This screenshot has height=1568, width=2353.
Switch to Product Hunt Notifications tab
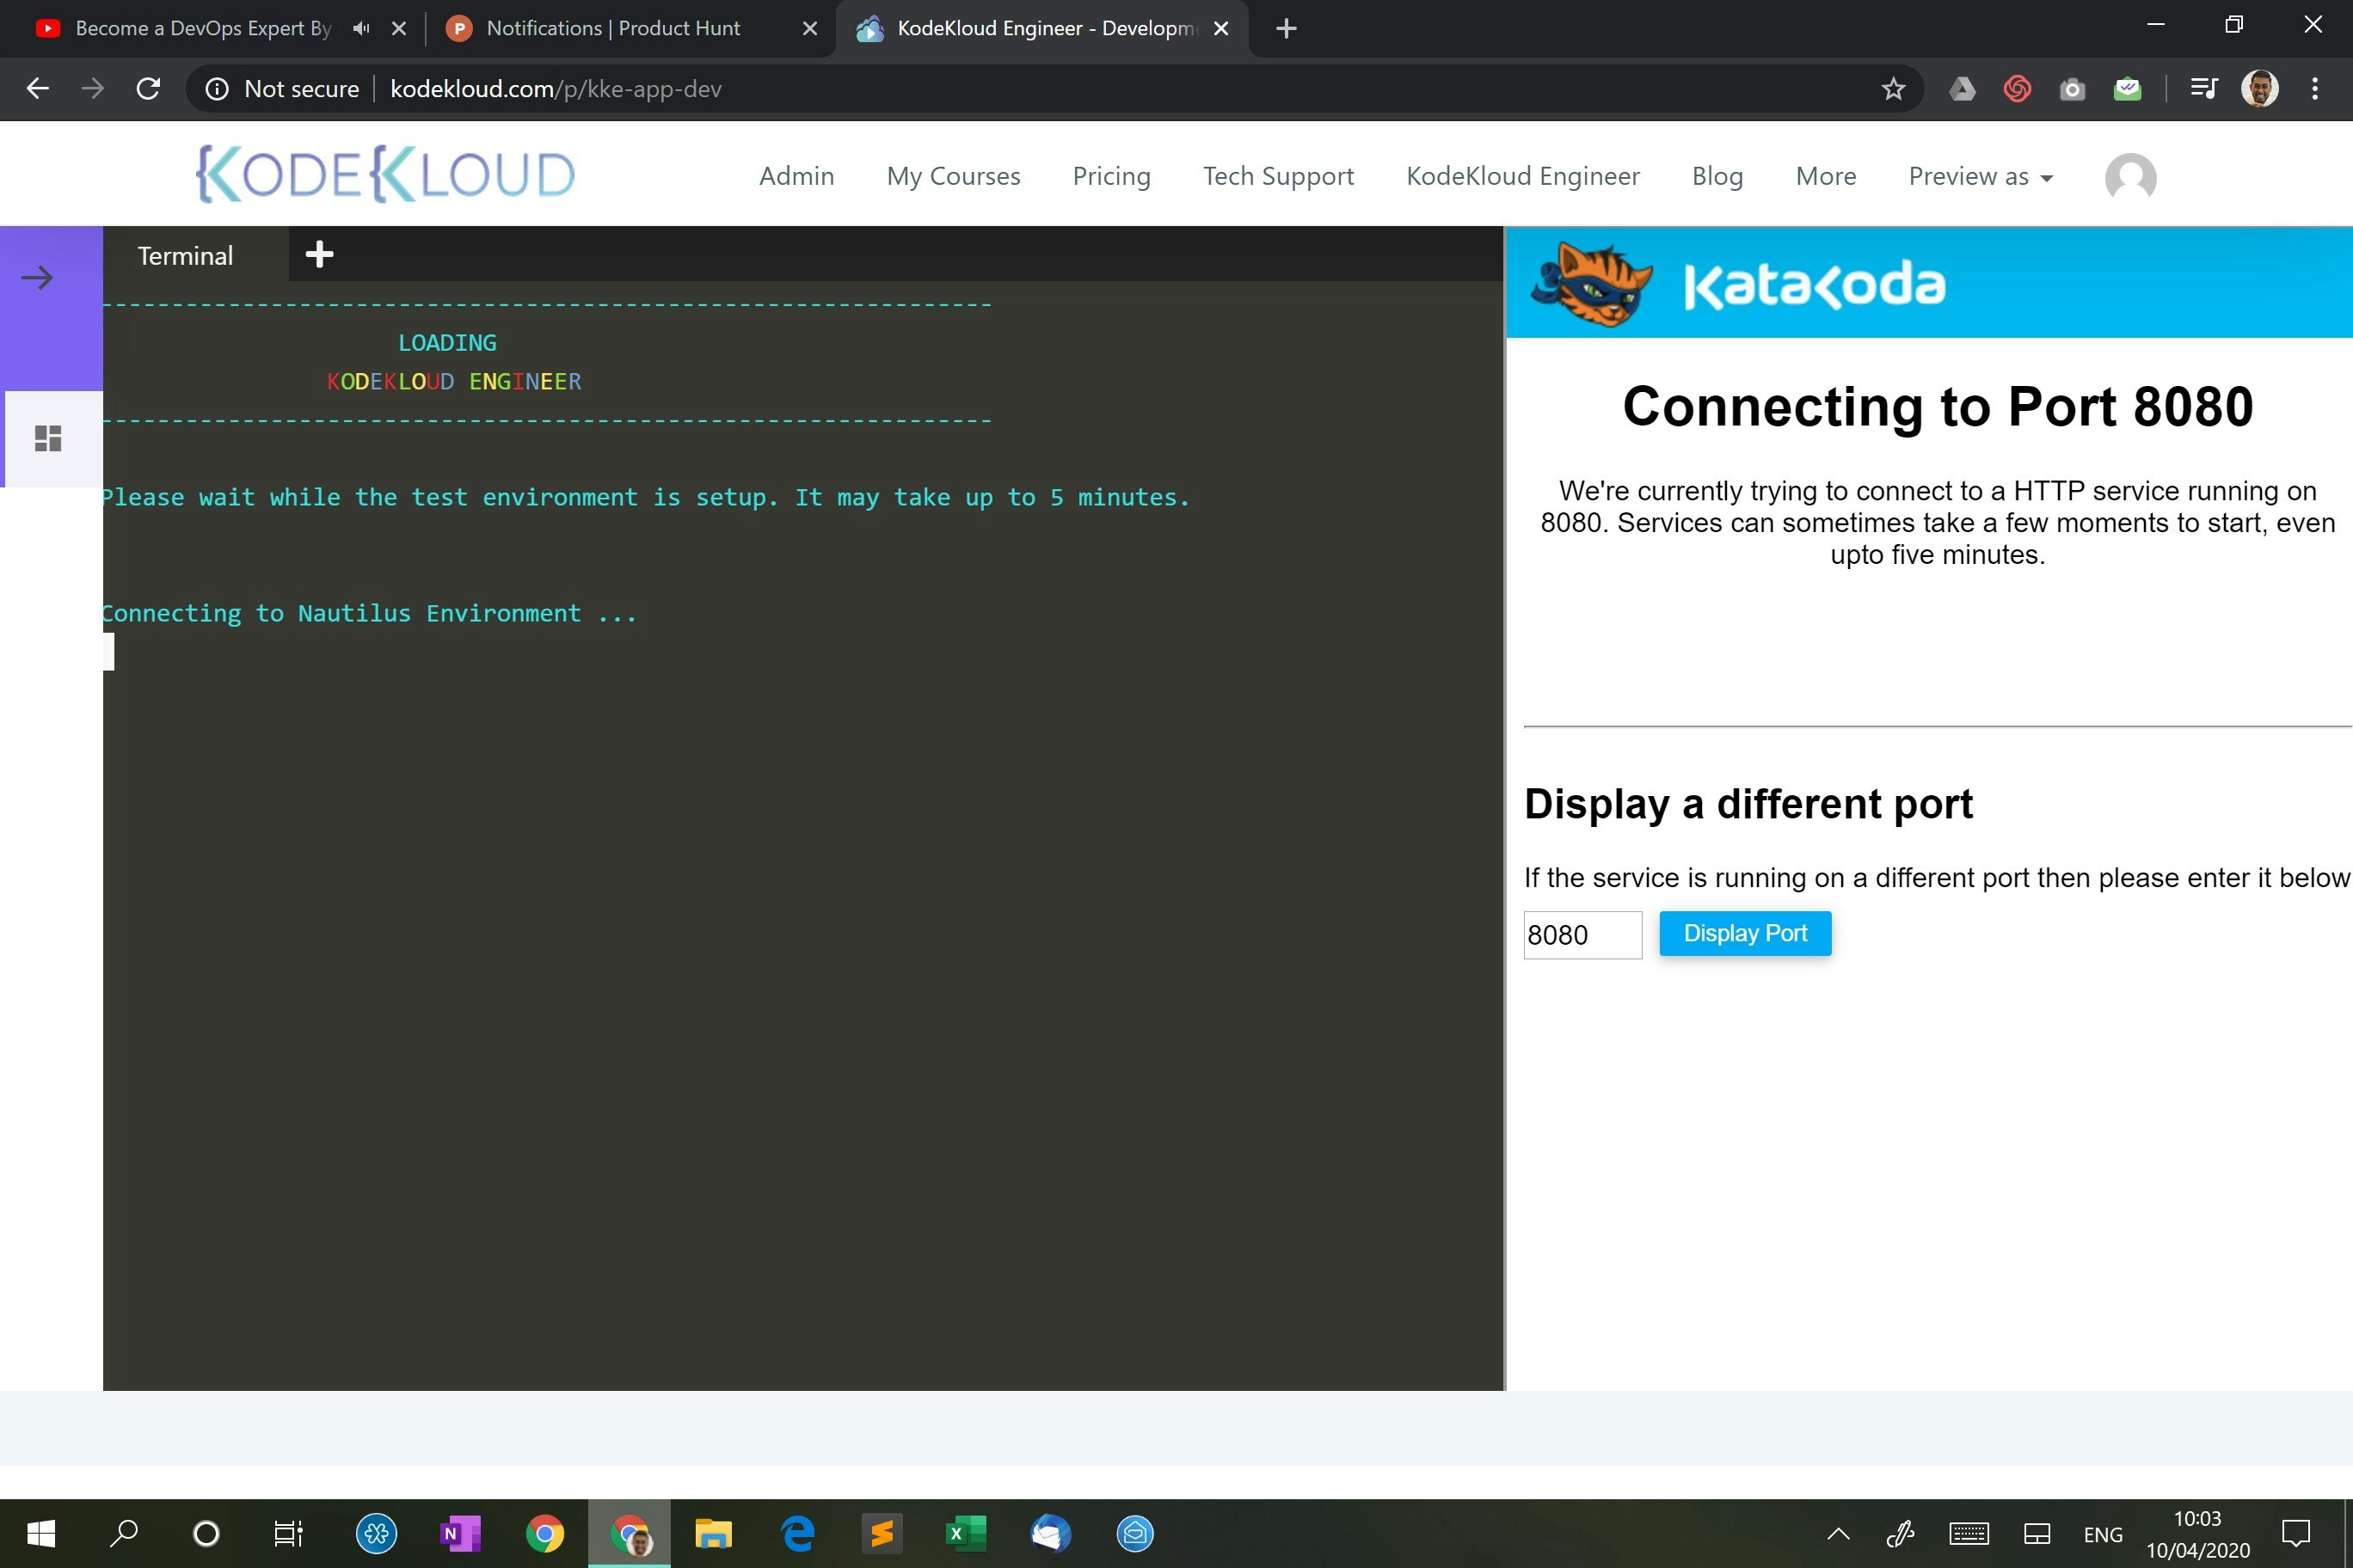613,28
